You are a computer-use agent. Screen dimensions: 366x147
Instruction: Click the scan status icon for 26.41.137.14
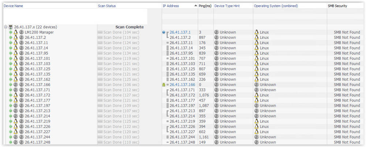100,48
